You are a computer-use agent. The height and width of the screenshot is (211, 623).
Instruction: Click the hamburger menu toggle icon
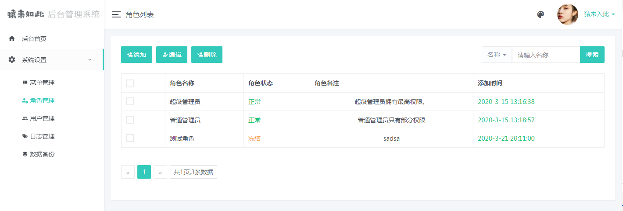[x=116, y=14]
